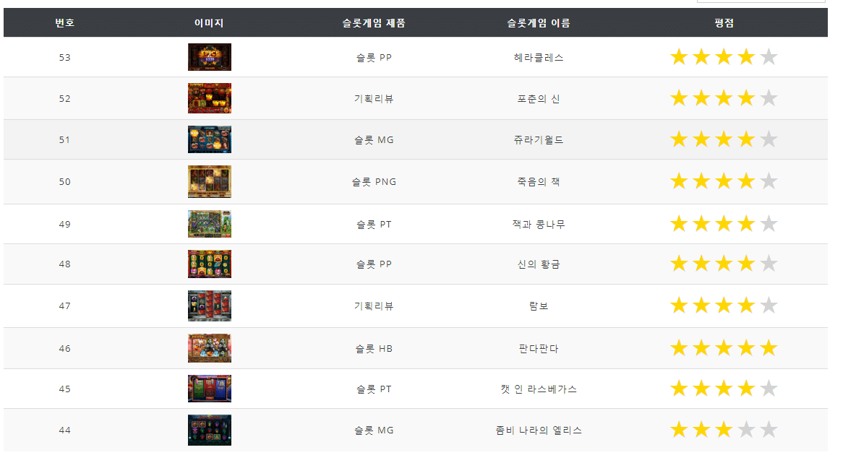Click number 49 in the 번호 column
The height and width of the screenshot is (476, 856).
click(64, 224)
